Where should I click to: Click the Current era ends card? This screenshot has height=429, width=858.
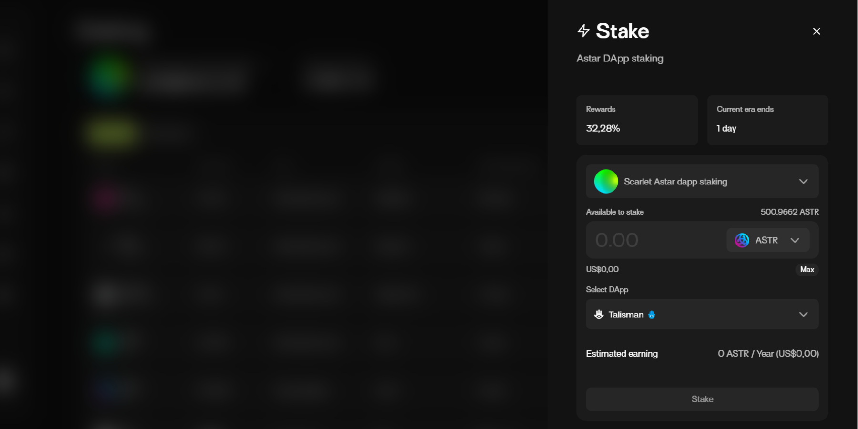767,120
